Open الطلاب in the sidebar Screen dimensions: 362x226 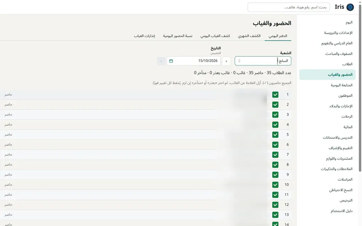point(328,64)
